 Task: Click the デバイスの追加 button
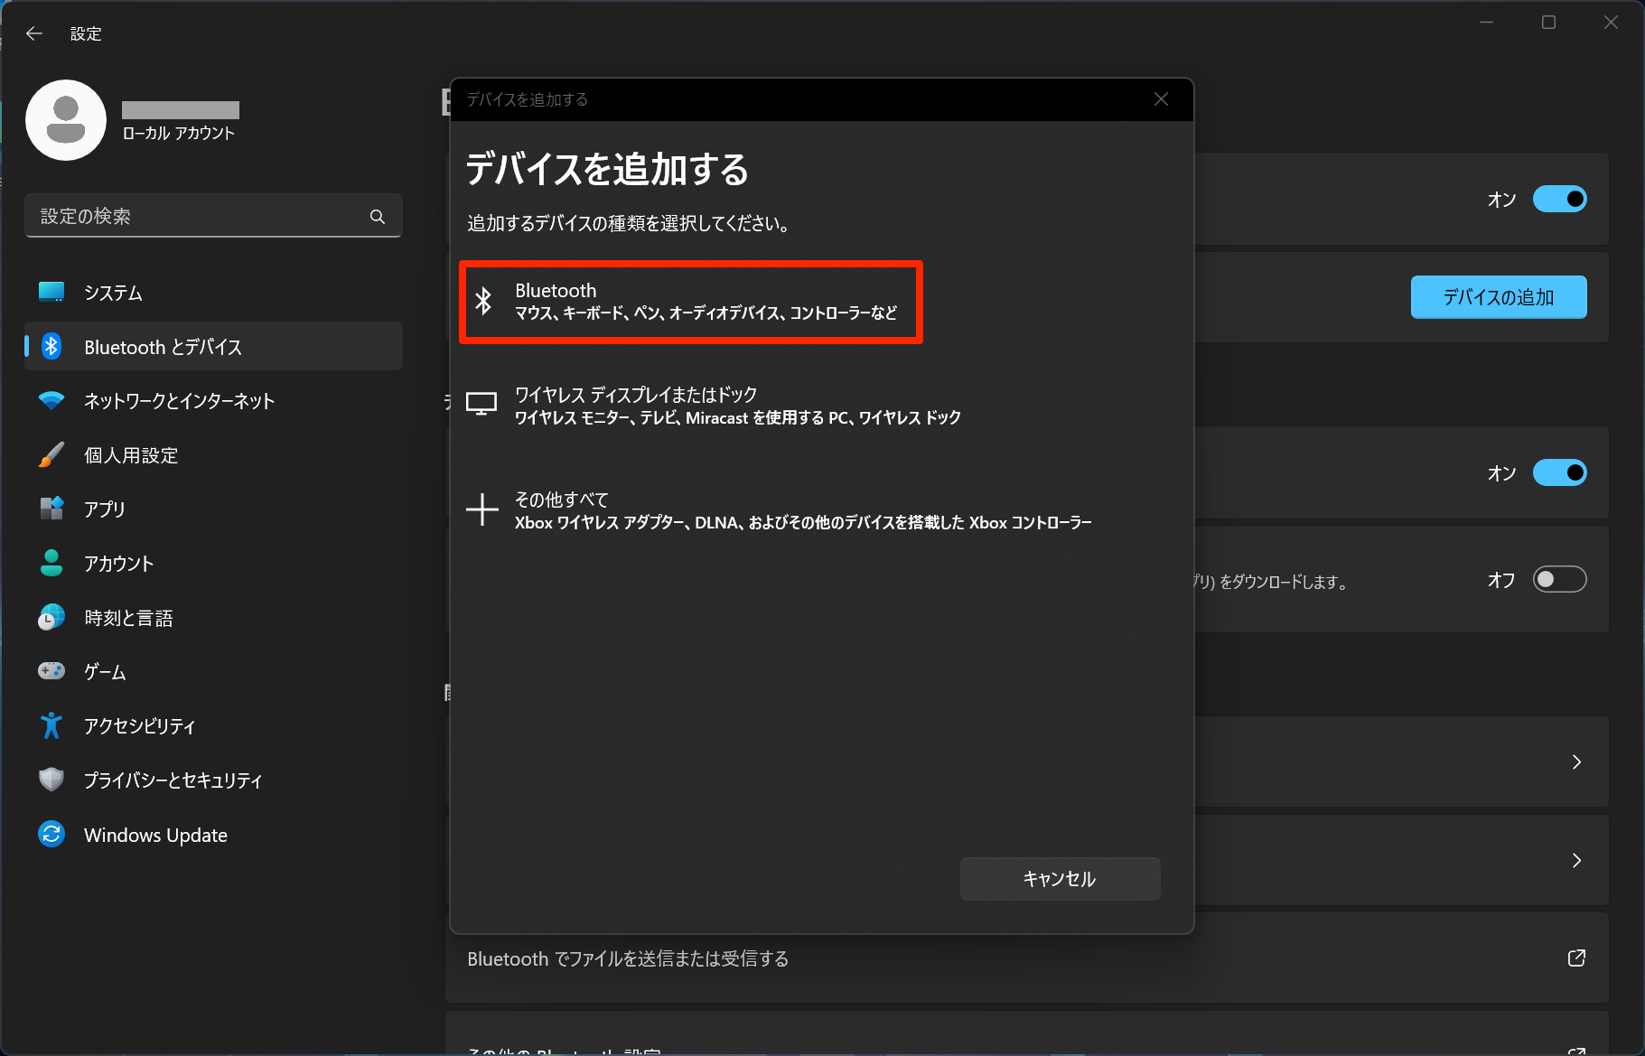tap(1499, 297)
